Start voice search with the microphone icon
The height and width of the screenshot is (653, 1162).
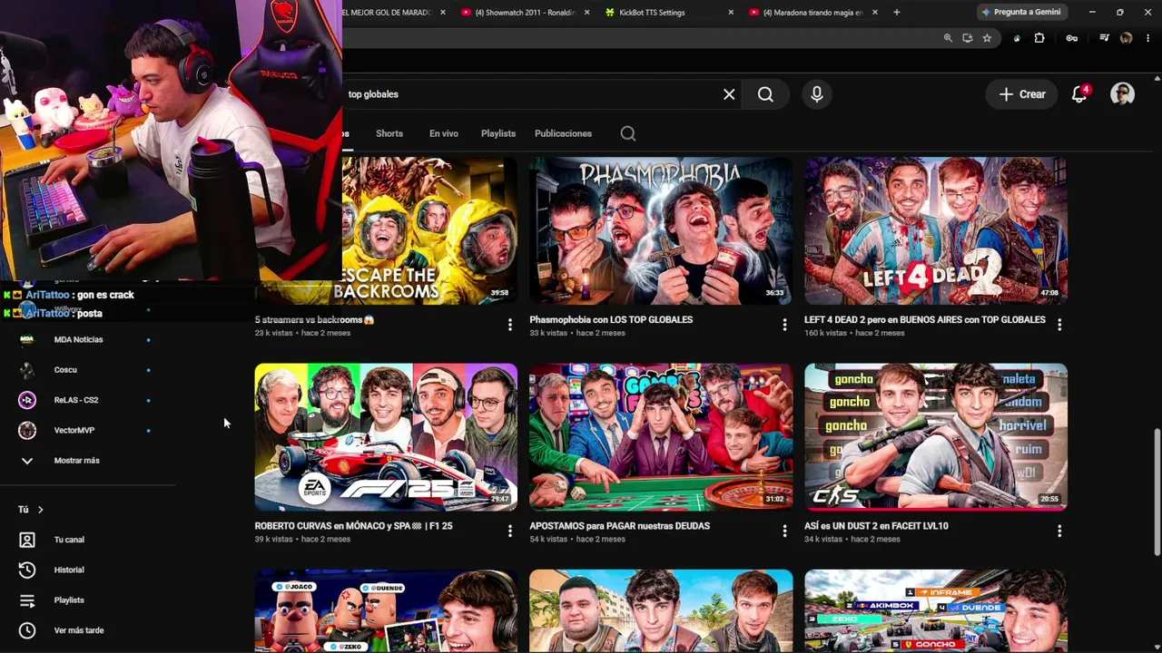817,94
